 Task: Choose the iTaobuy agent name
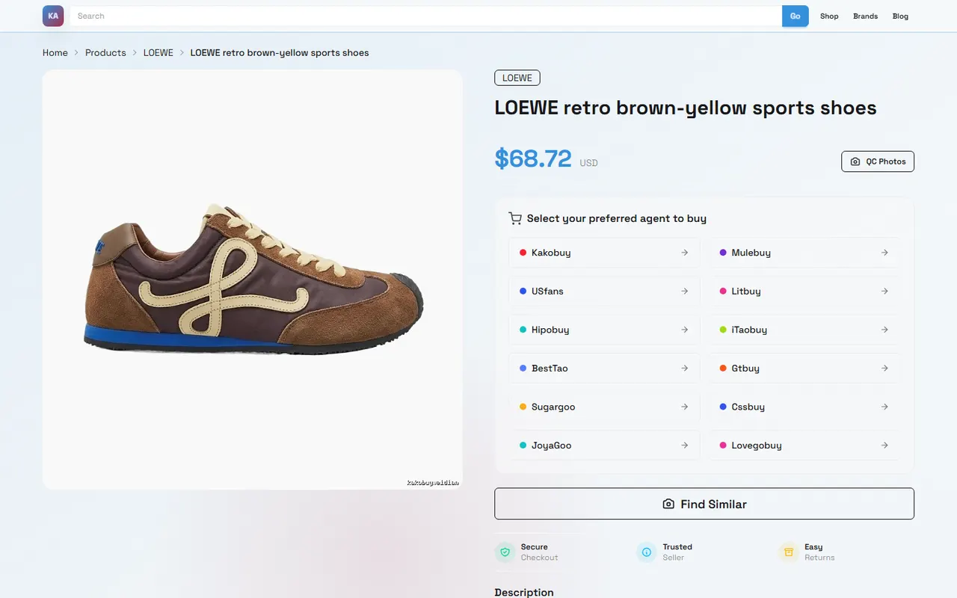point(749,330)
